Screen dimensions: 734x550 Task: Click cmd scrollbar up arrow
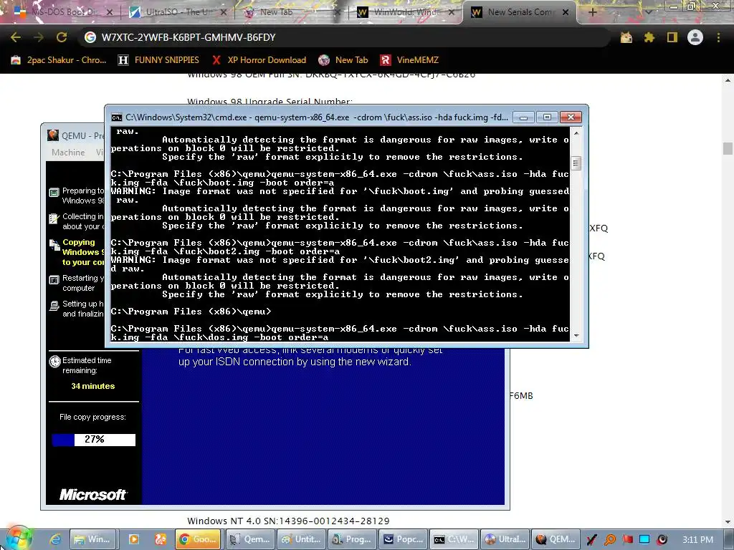click(x=576, y=133)
